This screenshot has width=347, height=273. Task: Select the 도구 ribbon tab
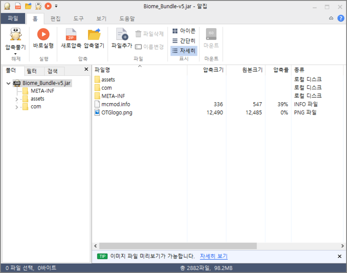[x=79, y=19]
